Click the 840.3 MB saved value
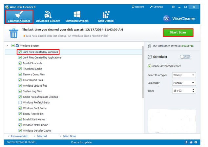The height and width of the screenshot is (147, 208). (187, 46)
